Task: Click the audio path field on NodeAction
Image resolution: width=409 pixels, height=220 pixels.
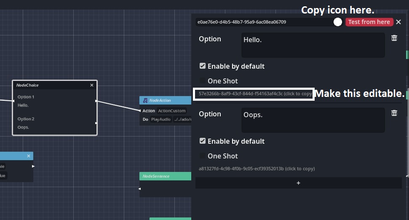Action: (182, 119)
